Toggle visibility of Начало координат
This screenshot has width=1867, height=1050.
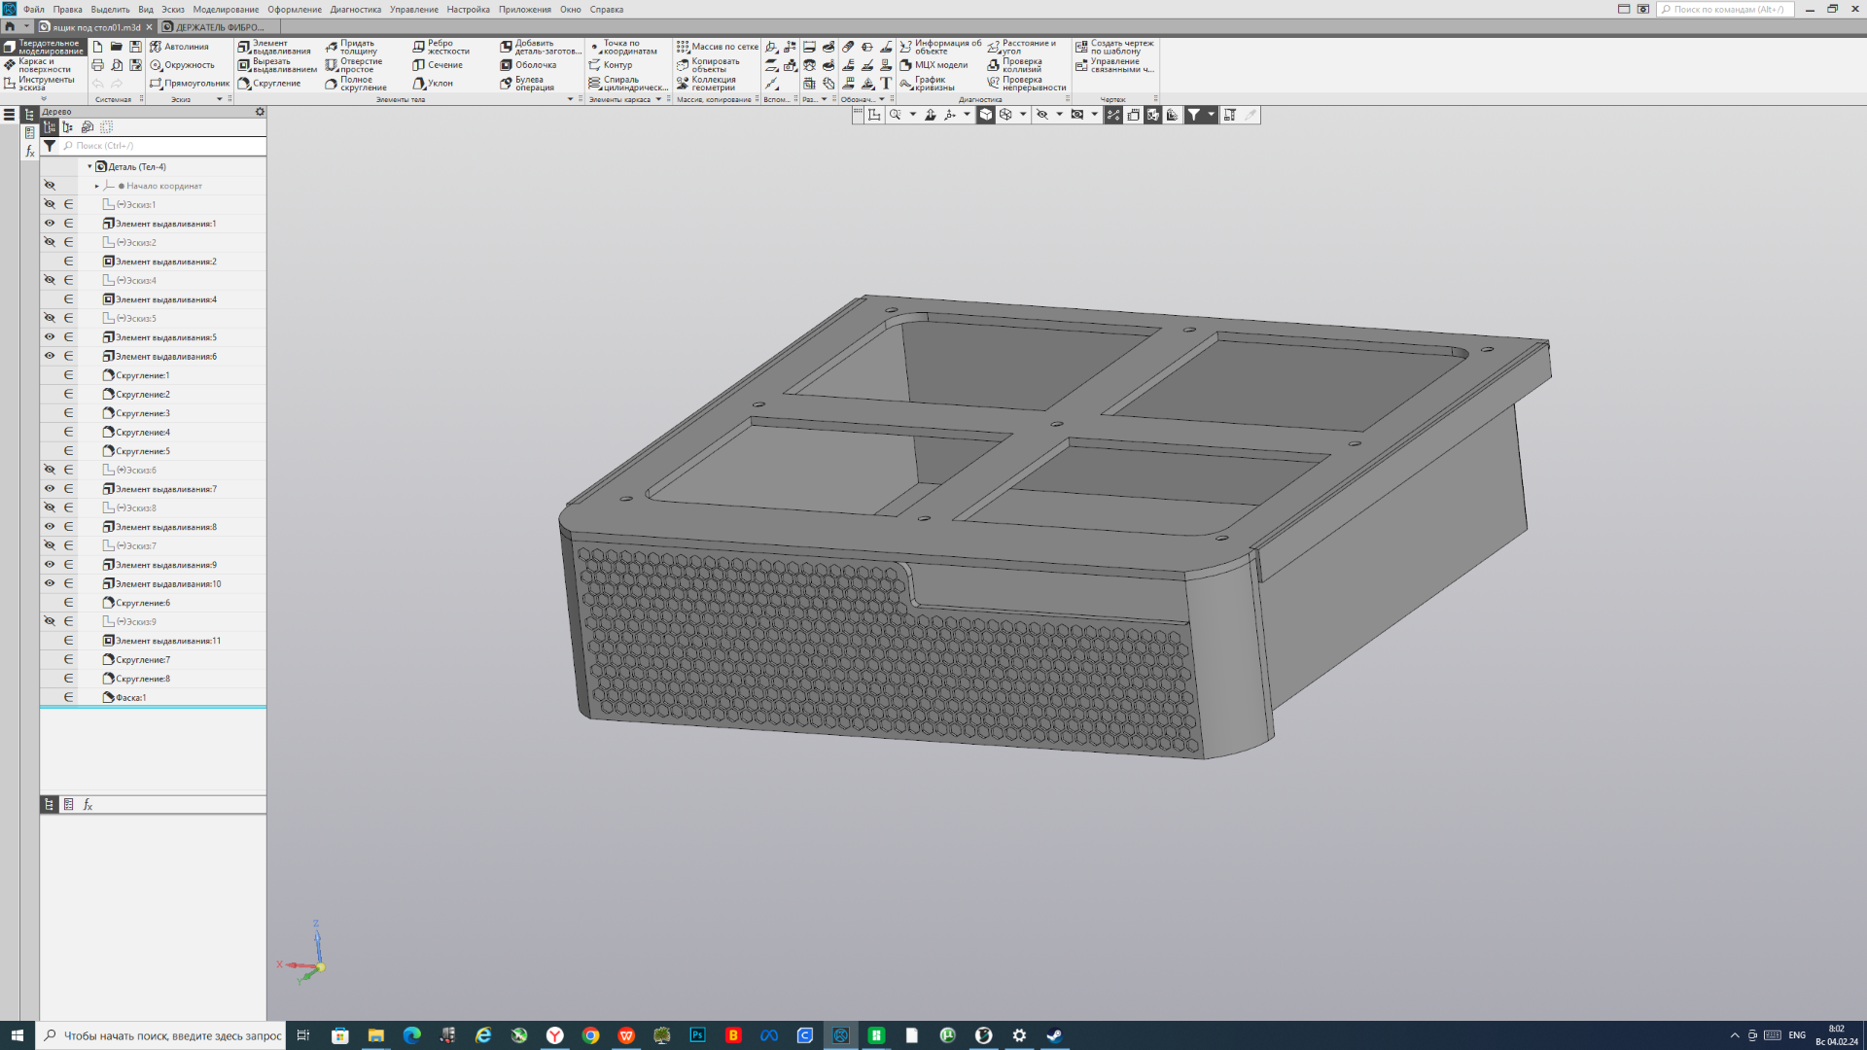[x=50, y=186]
